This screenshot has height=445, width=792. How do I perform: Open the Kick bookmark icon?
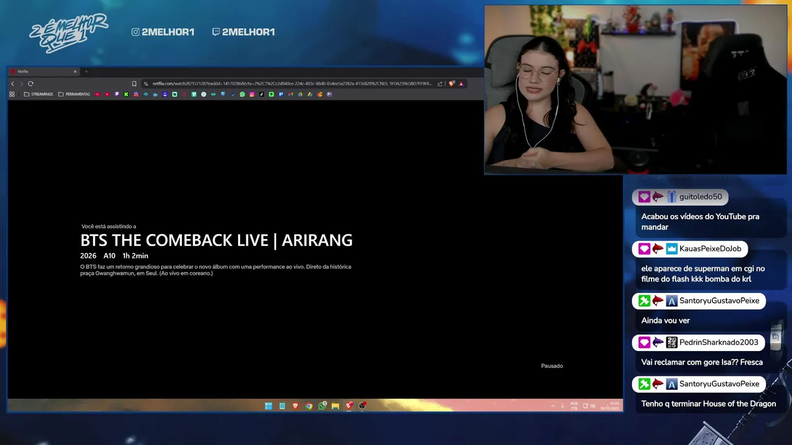[x=126, y=94]
